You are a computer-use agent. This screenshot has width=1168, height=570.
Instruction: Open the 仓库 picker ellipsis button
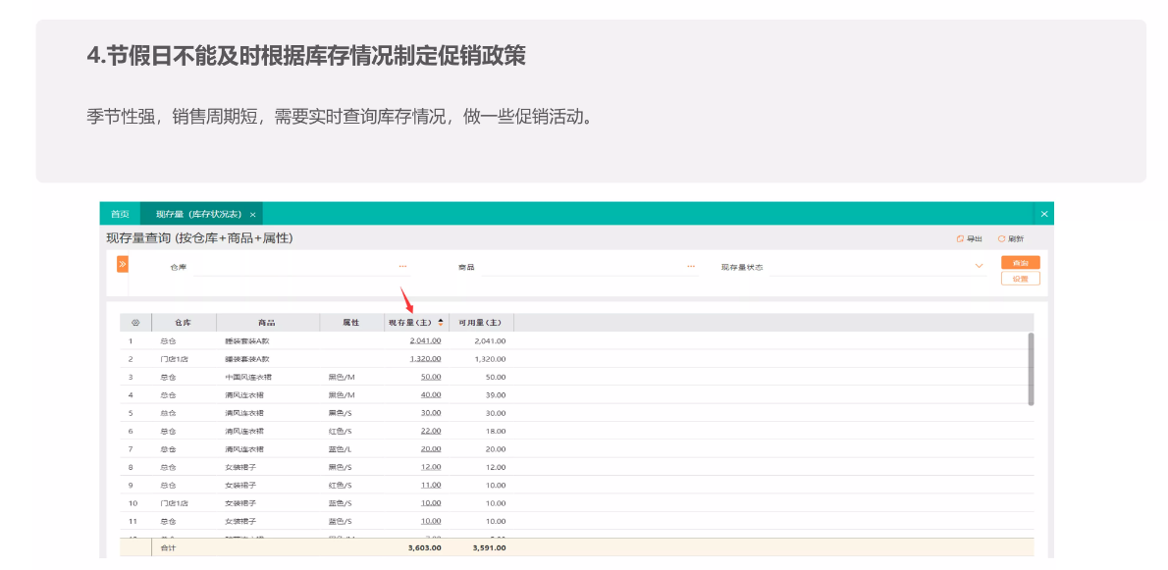pos(403,267)
